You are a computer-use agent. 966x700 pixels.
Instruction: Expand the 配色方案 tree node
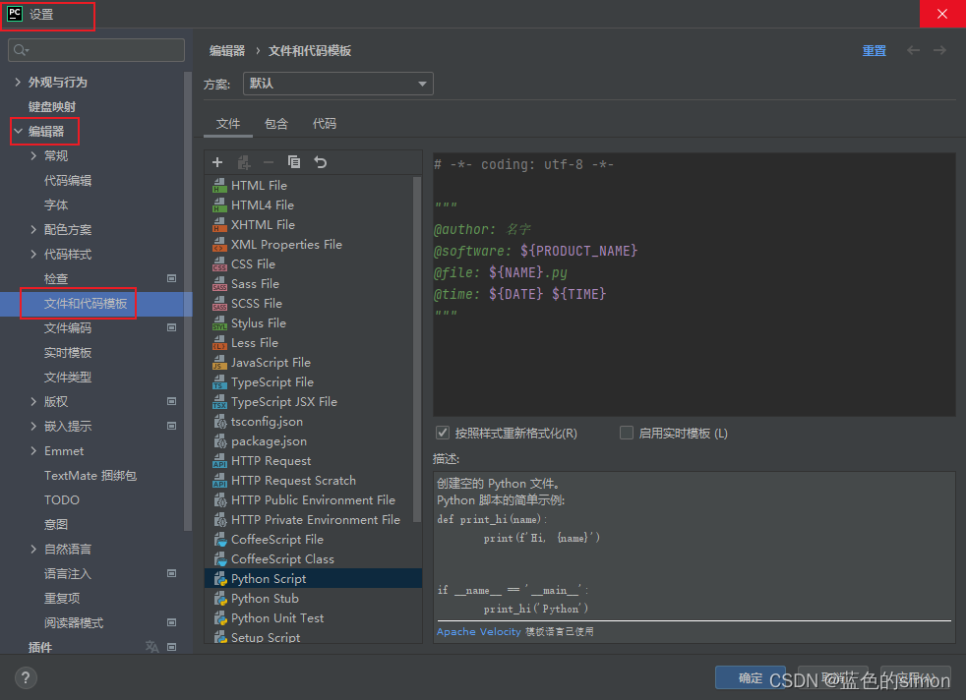(x=33, y=230)
